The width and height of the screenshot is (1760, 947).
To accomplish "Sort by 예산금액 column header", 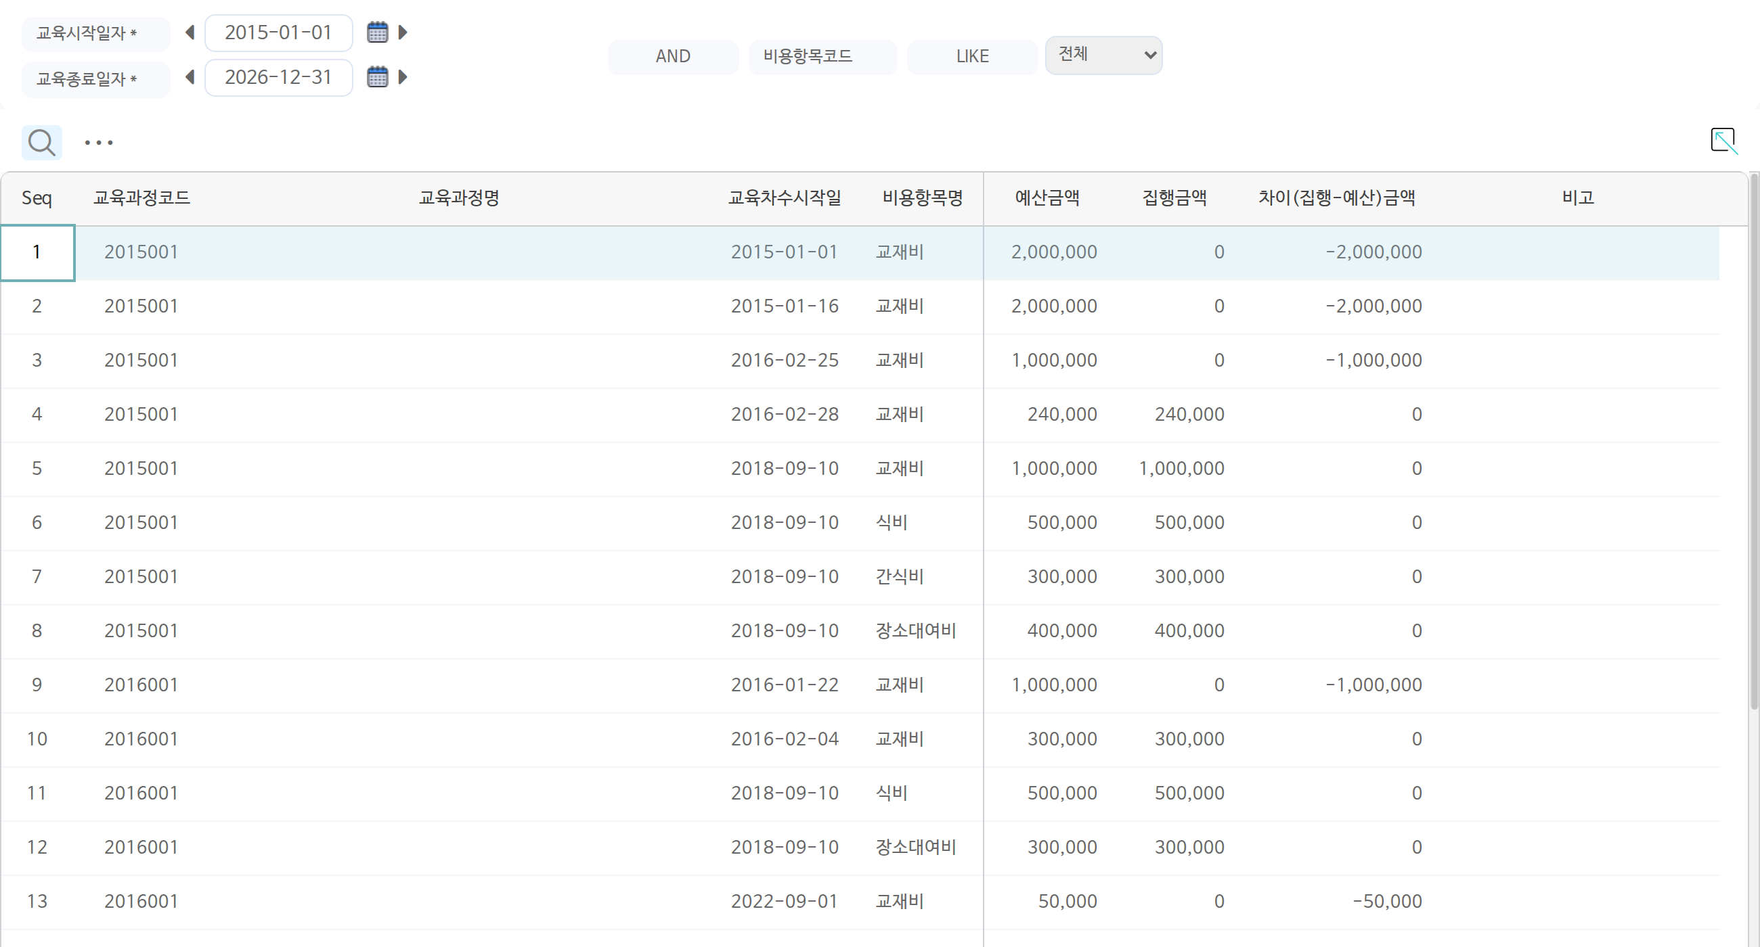I will pyautogui.click(x=1047, y=198).
